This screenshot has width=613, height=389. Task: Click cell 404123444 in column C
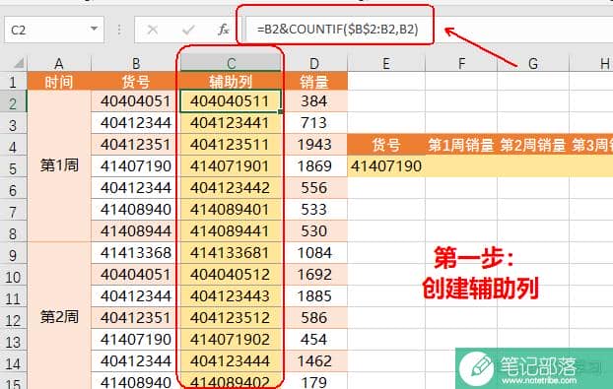[x=231, y=360]
